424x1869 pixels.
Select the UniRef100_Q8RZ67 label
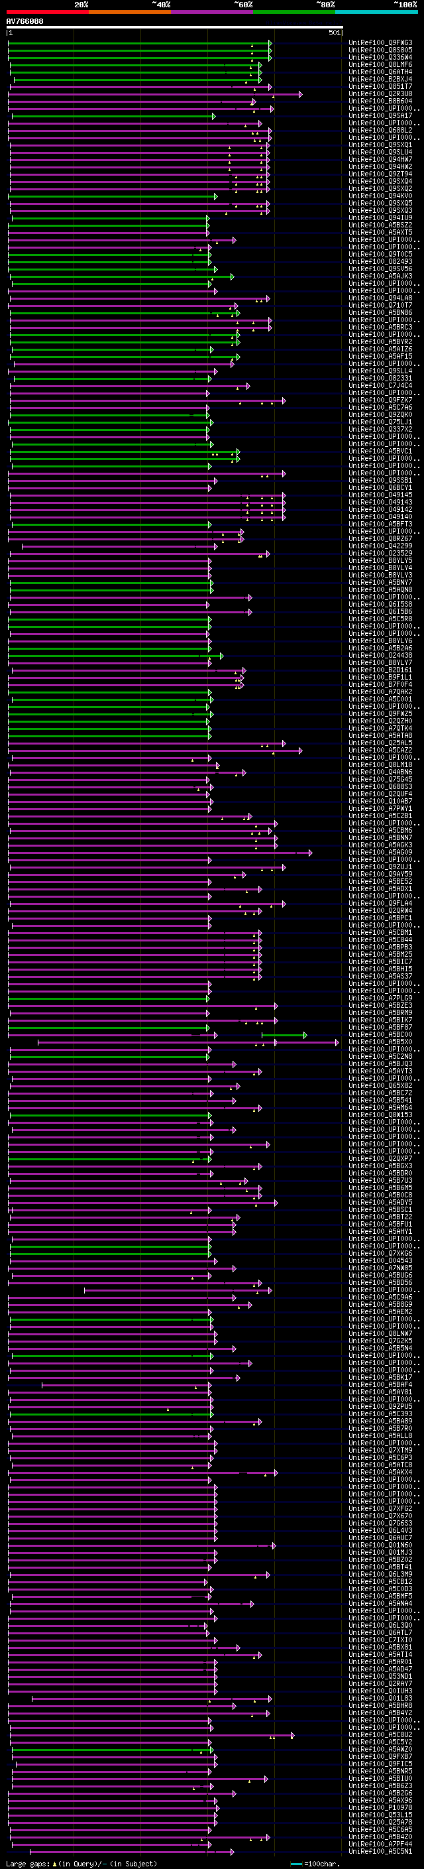(380, 538)
